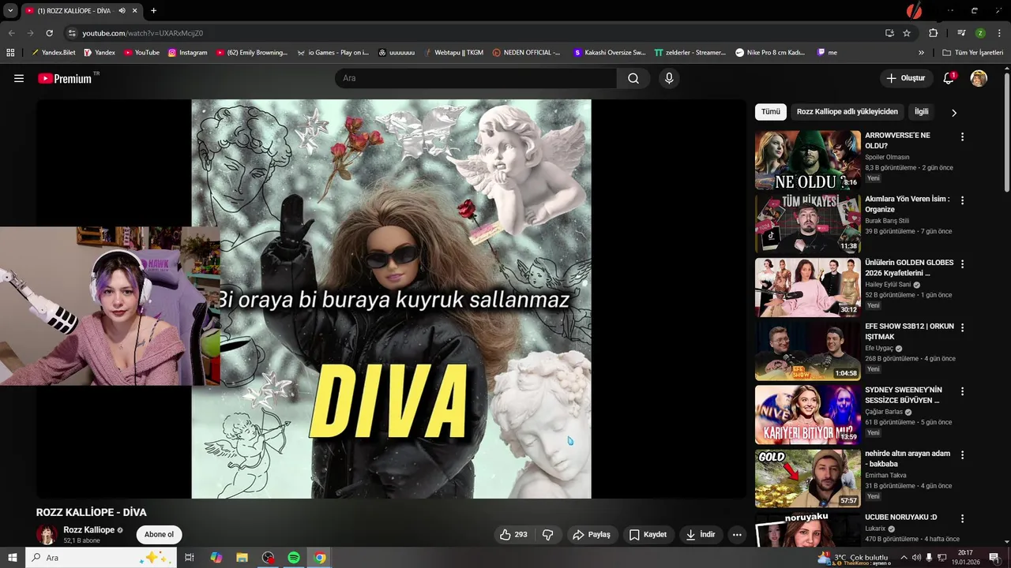Open Spotify from the taskbar
This screenshot has height=568, width=1011.
click(x=294, y=558)
